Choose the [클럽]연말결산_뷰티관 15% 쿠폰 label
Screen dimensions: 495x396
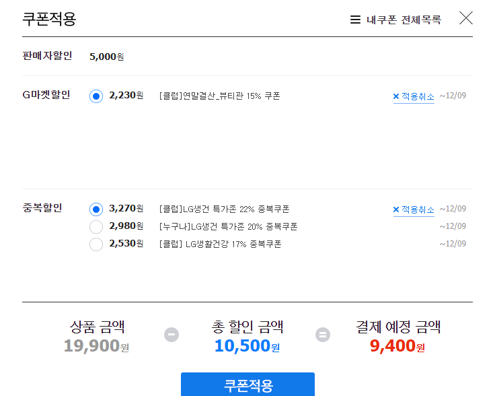coord(220,96)
